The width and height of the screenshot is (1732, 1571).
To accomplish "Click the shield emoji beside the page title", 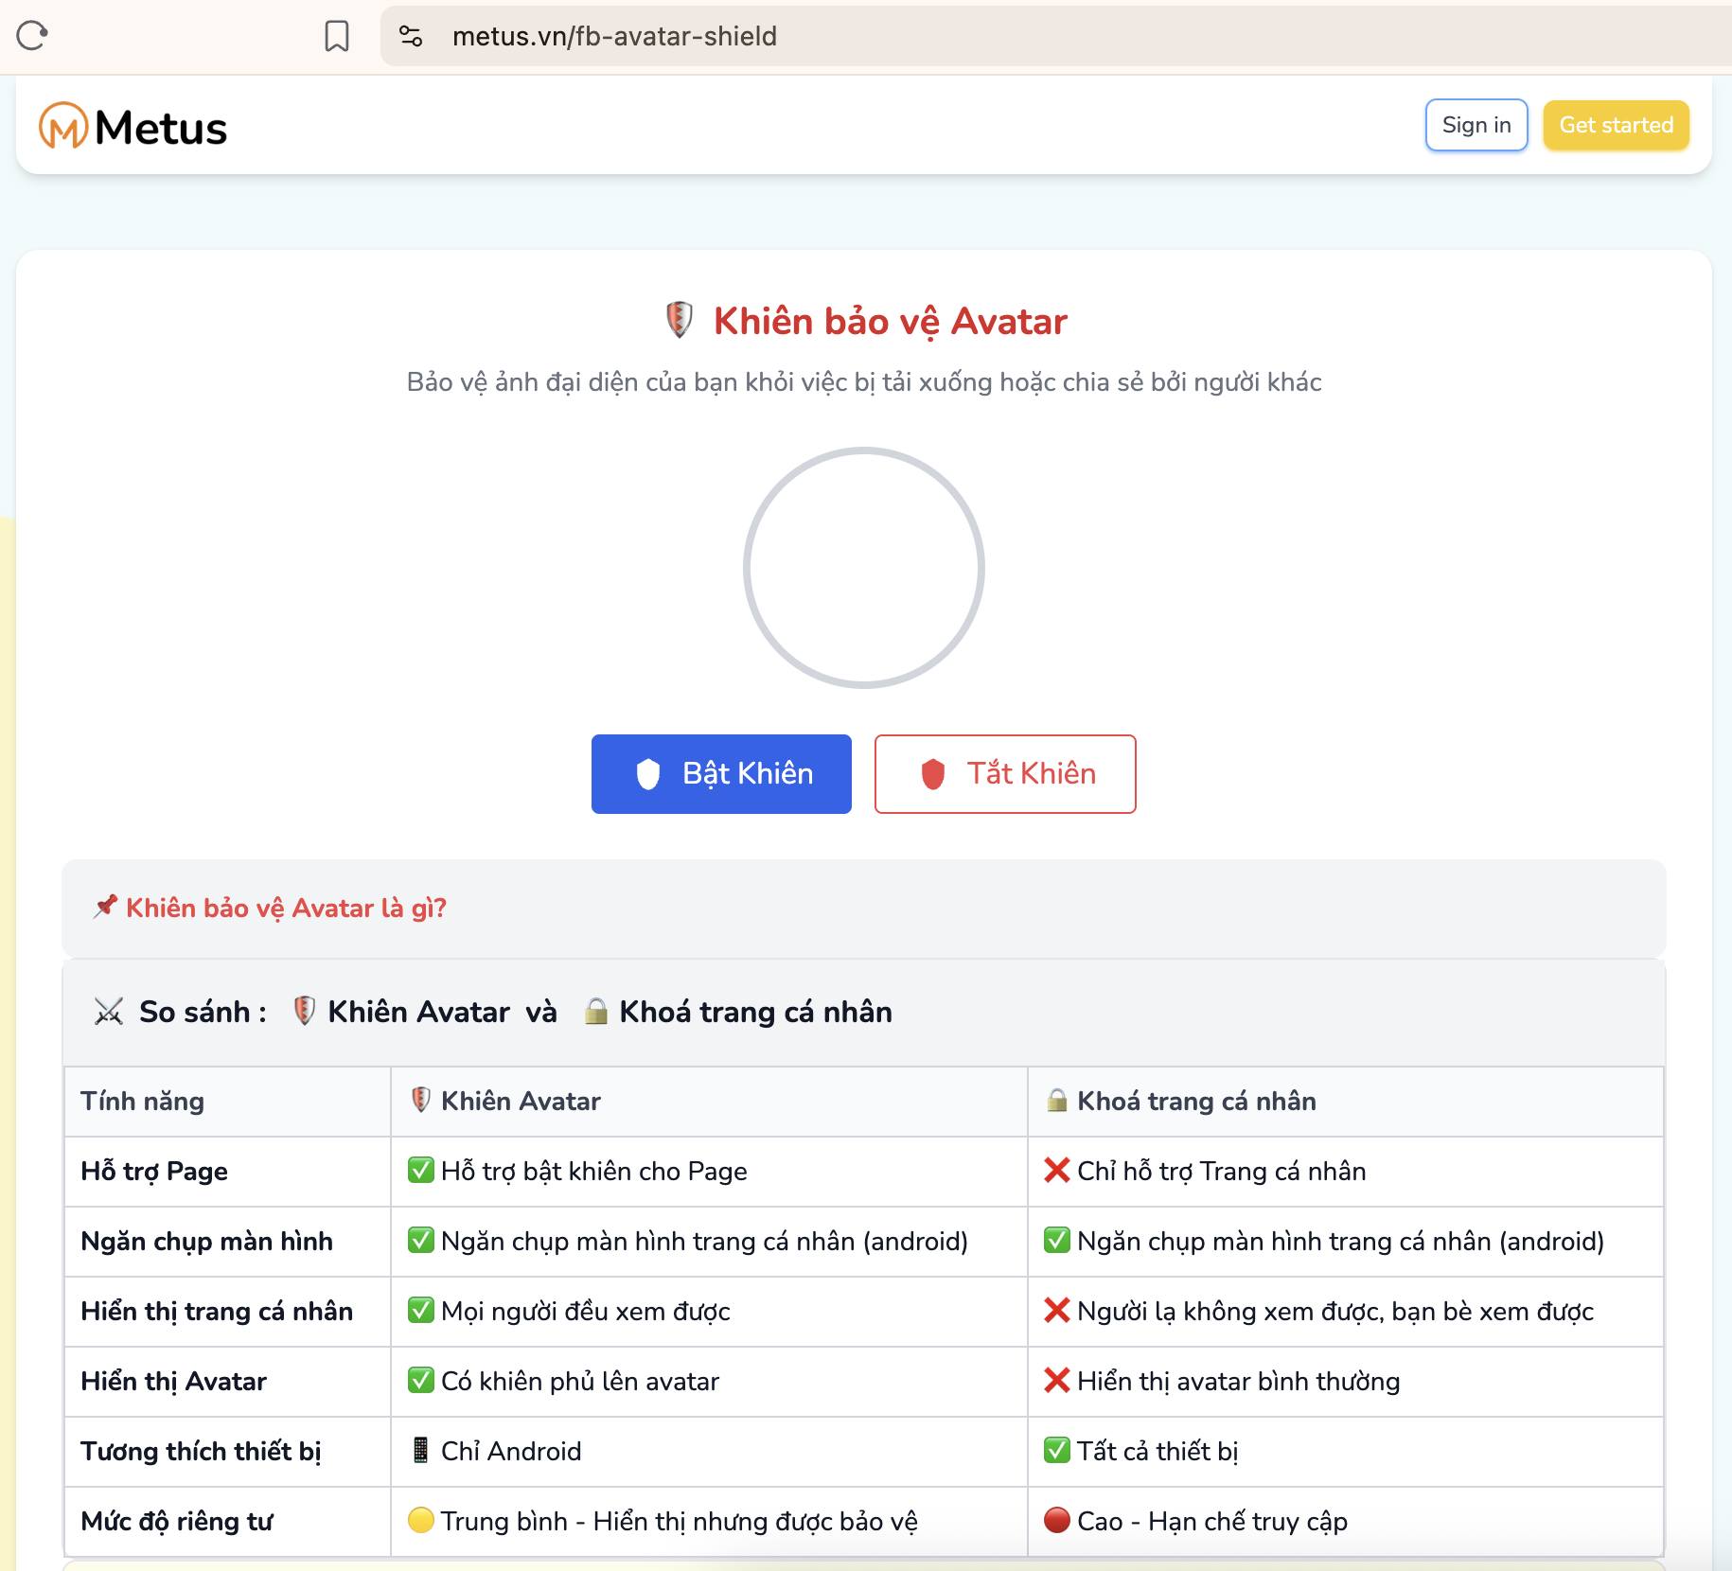I will (679, 320).
